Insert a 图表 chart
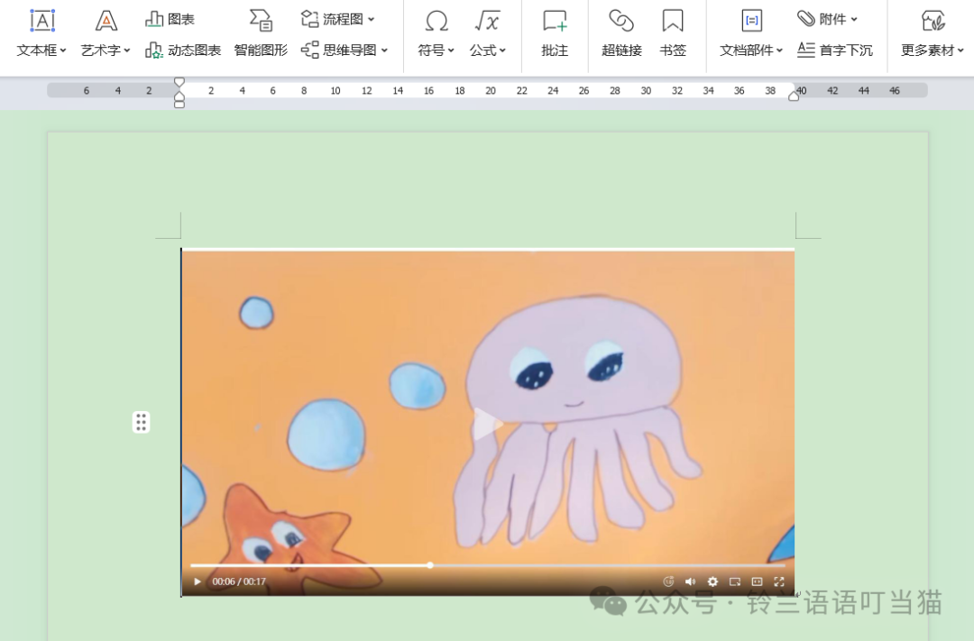 pyautogui.click(x=170, y=19)
